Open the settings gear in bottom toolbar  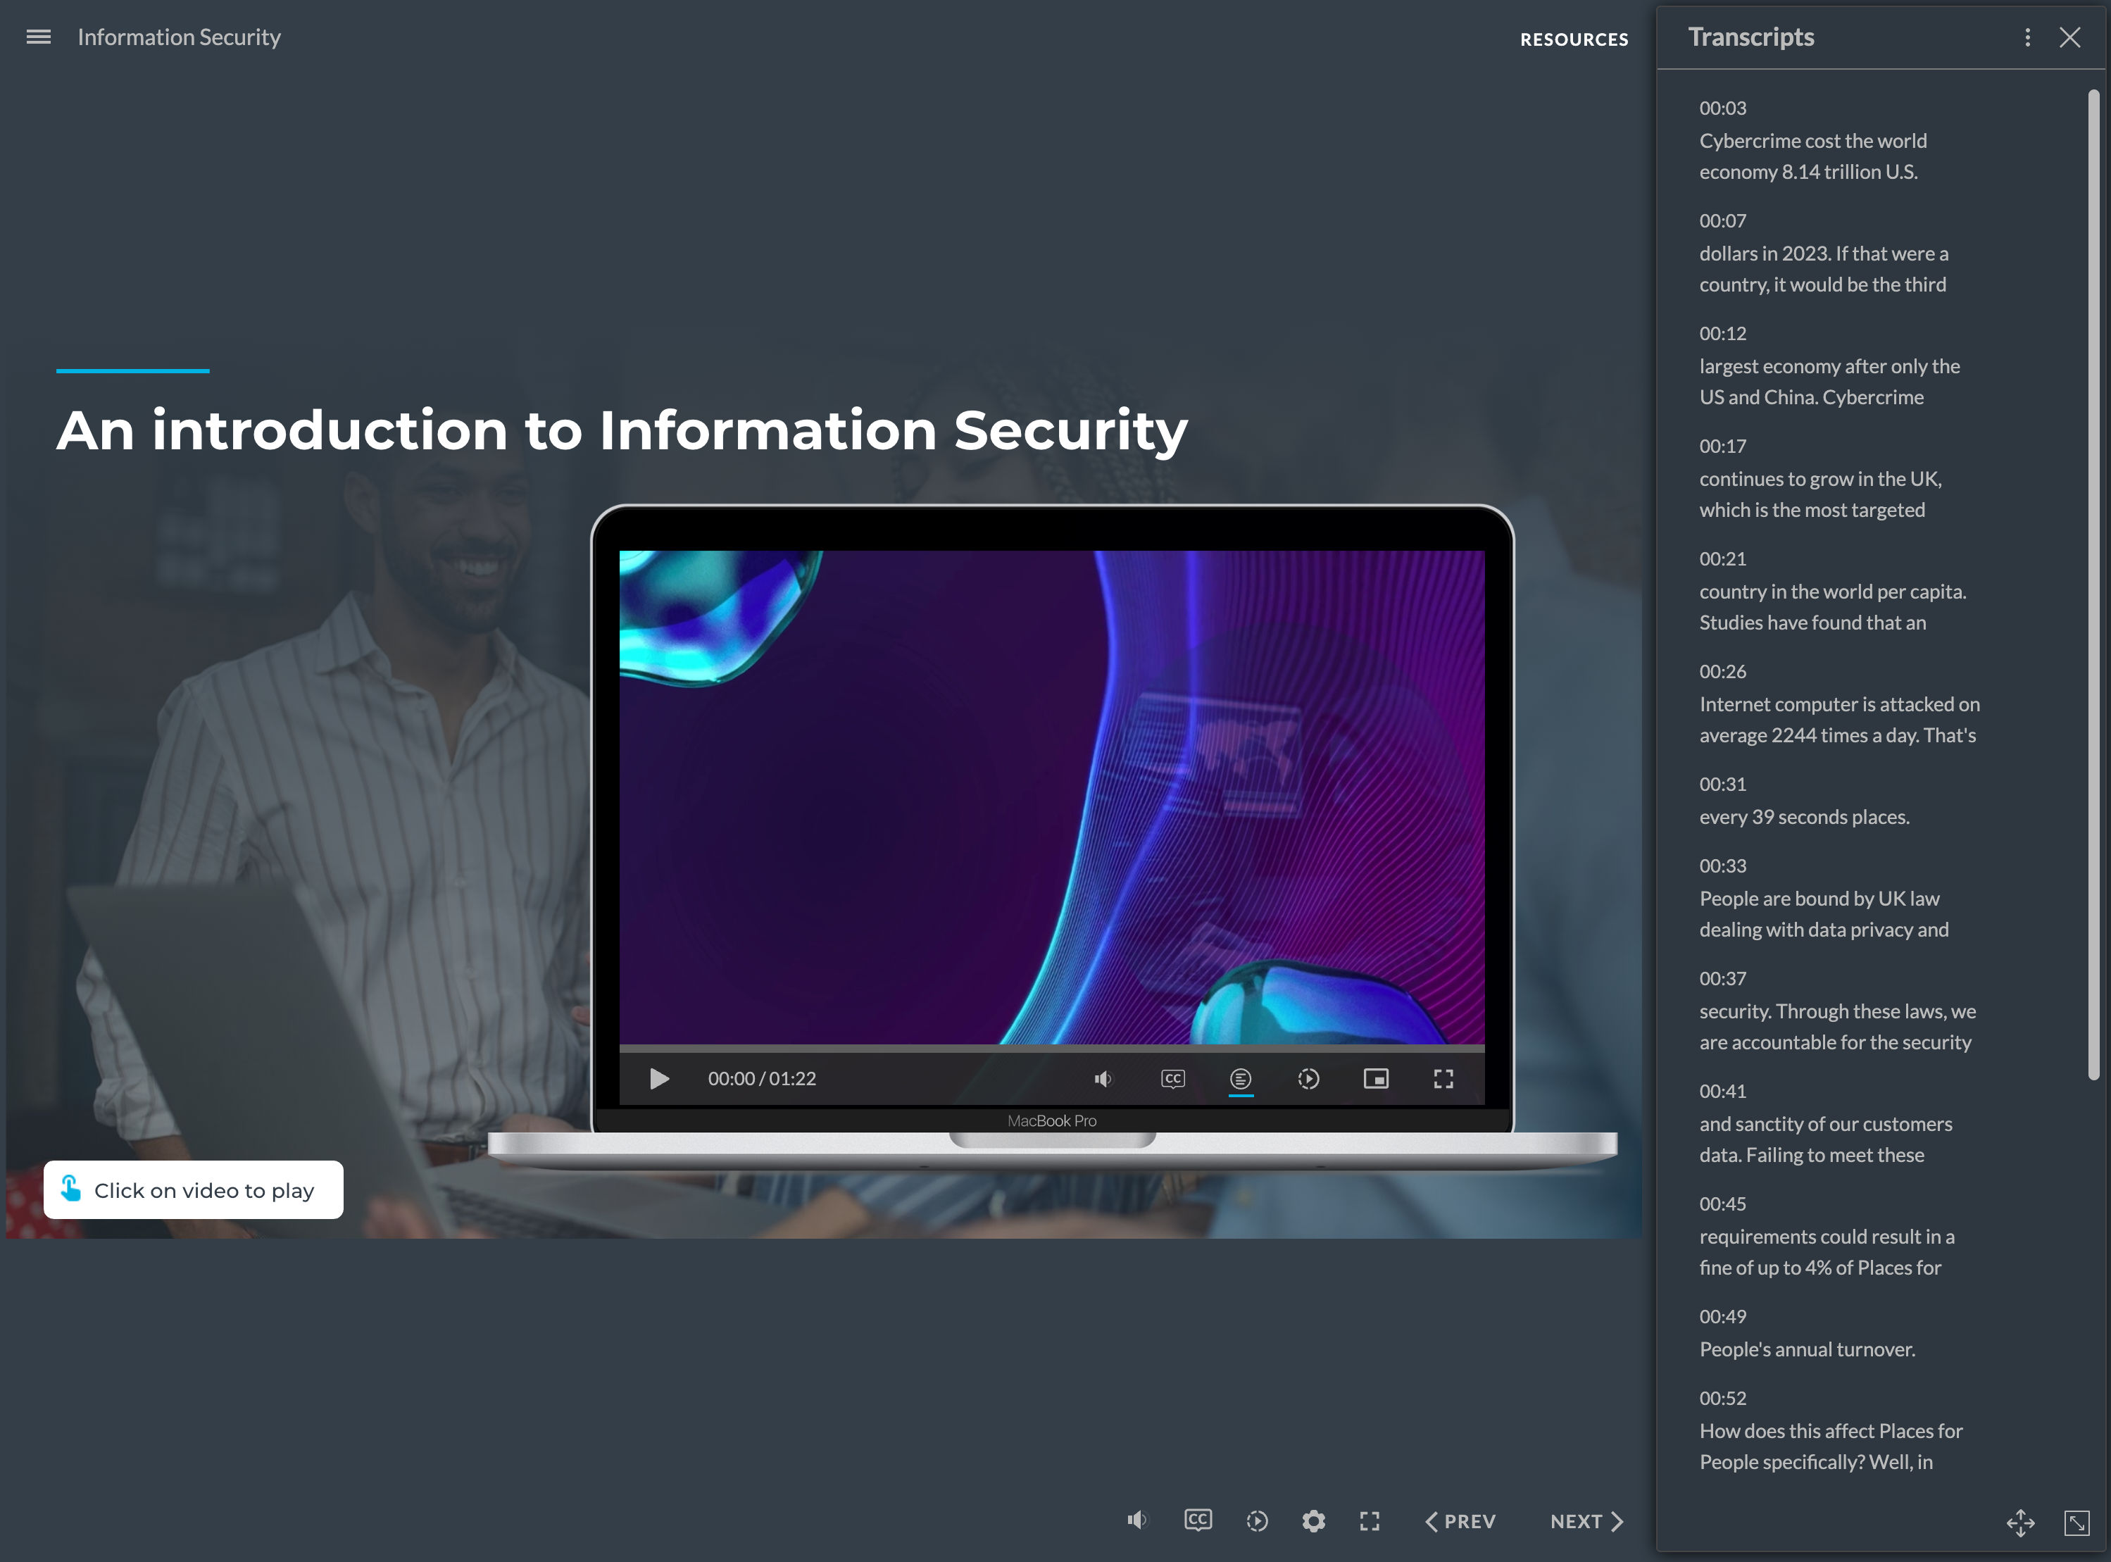click(1313, 1521)
